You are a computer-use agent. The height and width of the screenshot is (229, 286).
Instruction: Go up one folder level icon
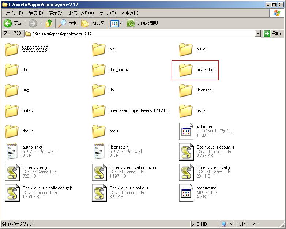tap(49, 23)
